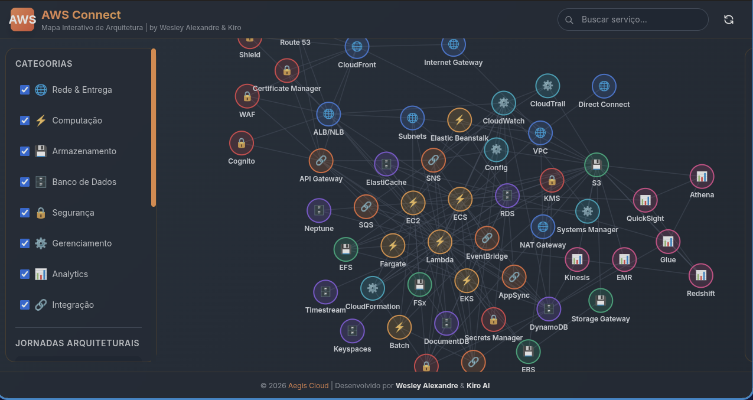Toggle the Analytics category checkbox
This screenshot has height=400, width=753.
pos(24,274)
